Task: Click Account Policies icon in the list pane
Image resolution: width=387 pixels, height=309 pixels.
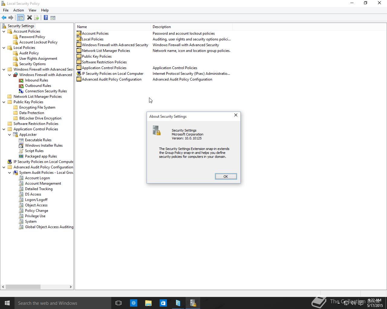Action: click(x=79, y=33)
